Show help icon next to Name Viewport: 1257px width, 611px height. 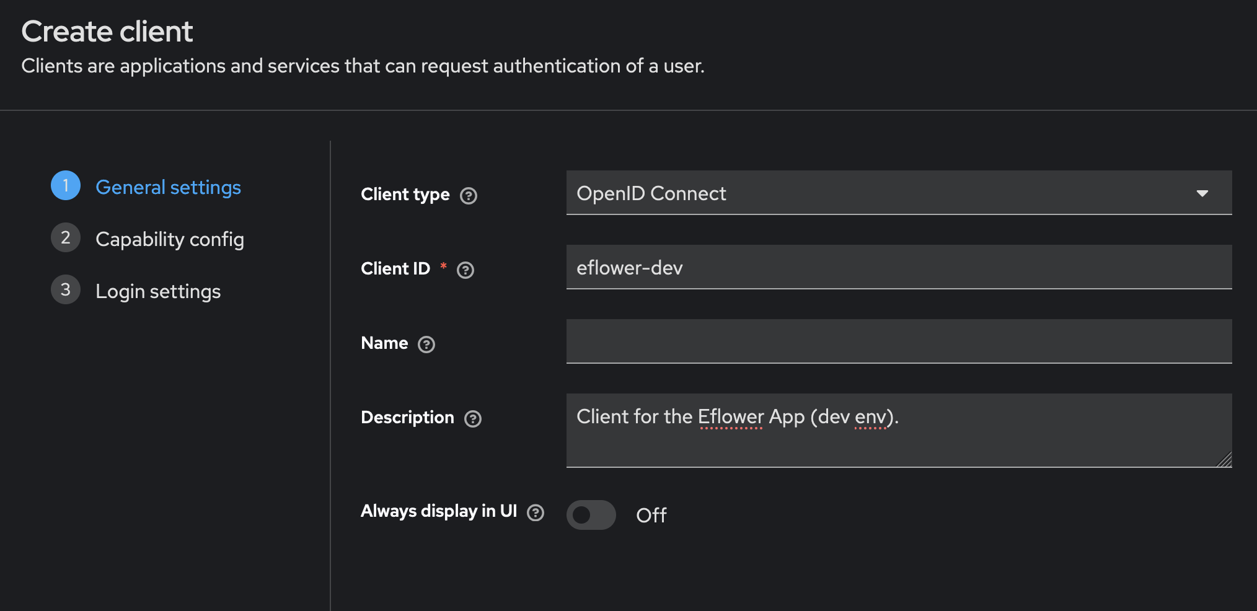tap(426, 345)
